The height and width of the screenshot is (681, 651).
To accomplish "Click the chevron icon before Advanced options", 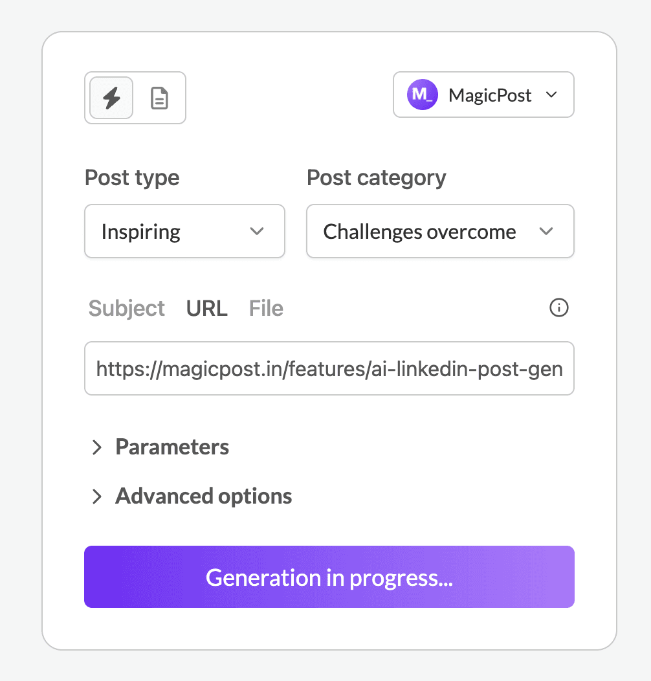I will point(97,497).
